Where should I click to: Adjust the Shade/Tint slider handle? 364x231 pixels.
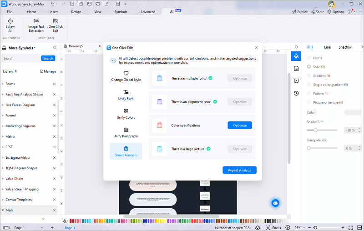point(315,131)
